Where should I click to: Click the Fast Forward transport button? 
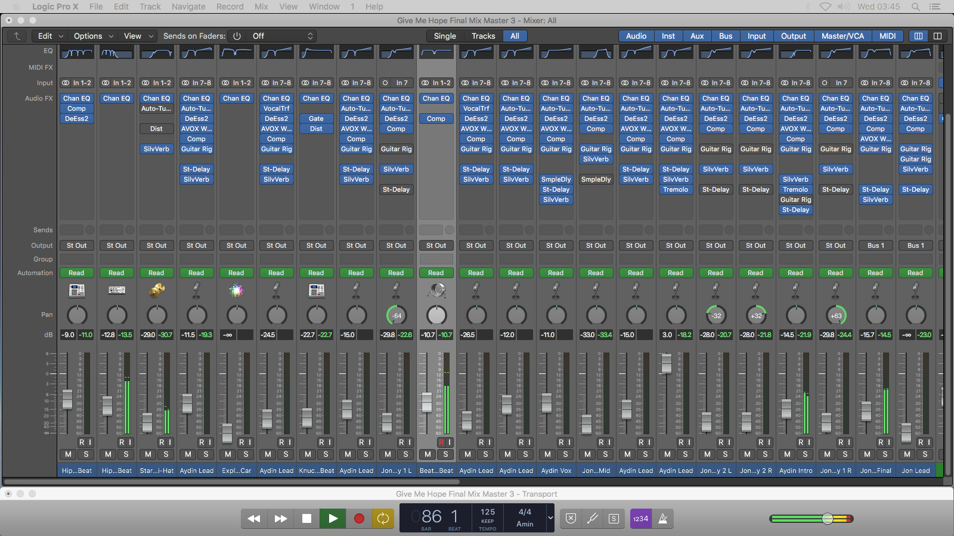click(280, 518)
